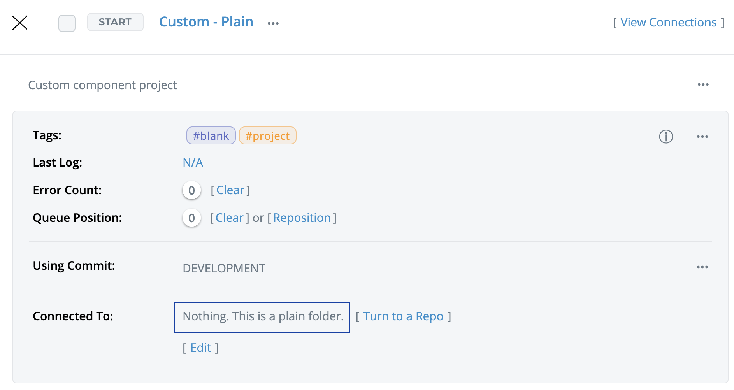Click Turn to a Repo link
Screen dimensions: 734x390
(403, 316)
